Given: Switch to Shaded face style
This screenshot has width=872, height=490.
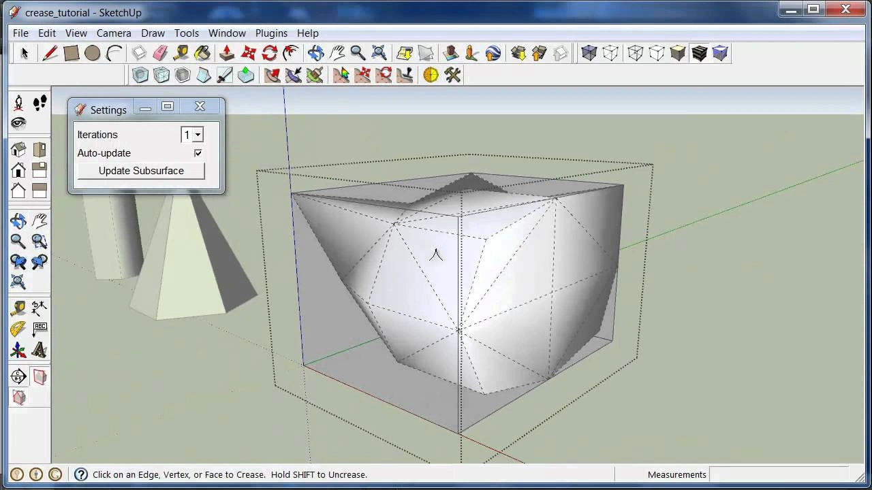Looking at the screenshot, I should 678,53.
